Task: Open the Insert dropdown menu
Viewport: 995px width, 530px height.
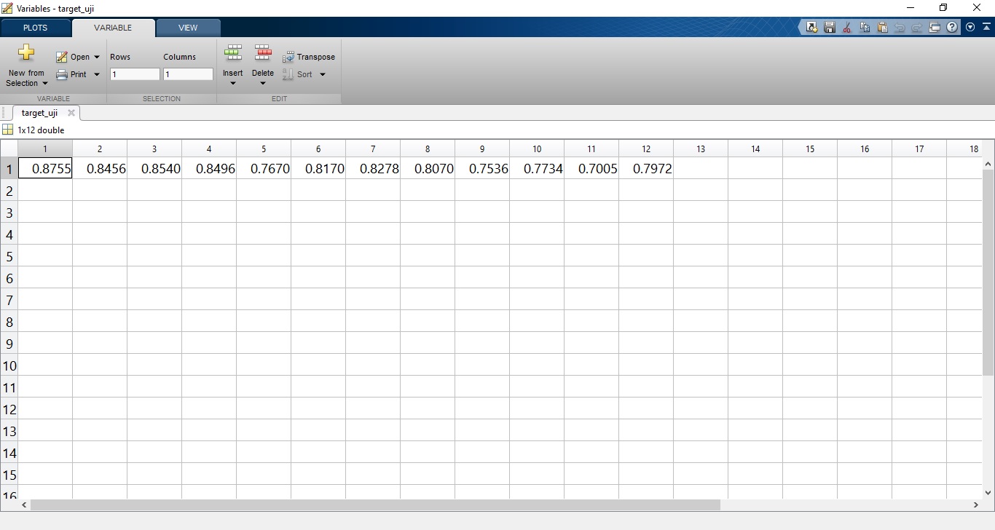Action: (233, 83)
